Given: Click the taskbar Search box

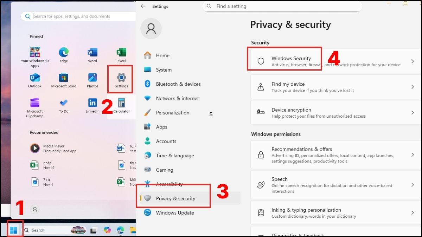Looking at the screenshot, I should point(55,230).
